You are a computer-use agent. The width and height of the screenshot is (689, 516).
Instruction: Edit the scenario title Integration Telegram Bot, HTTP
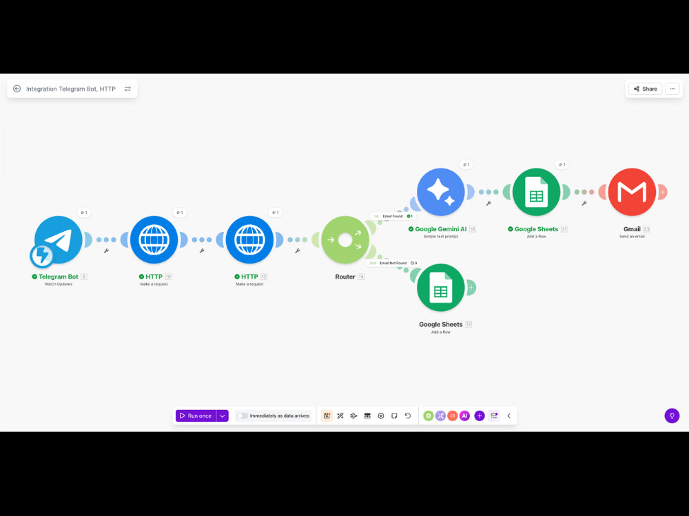pos(71,89)
